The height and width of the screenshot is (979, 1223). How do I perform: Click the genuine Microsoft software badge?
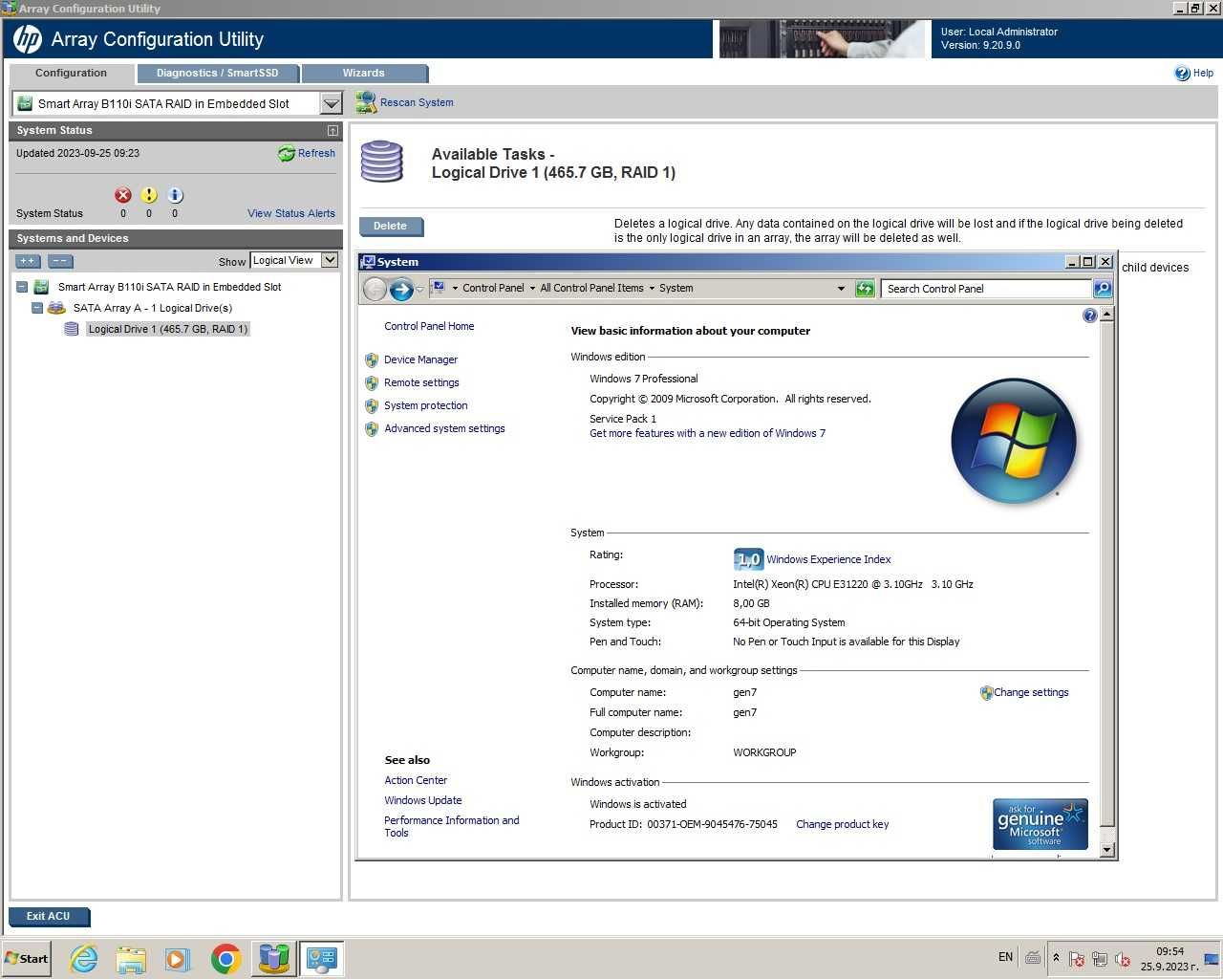(x=1041, y=824)
